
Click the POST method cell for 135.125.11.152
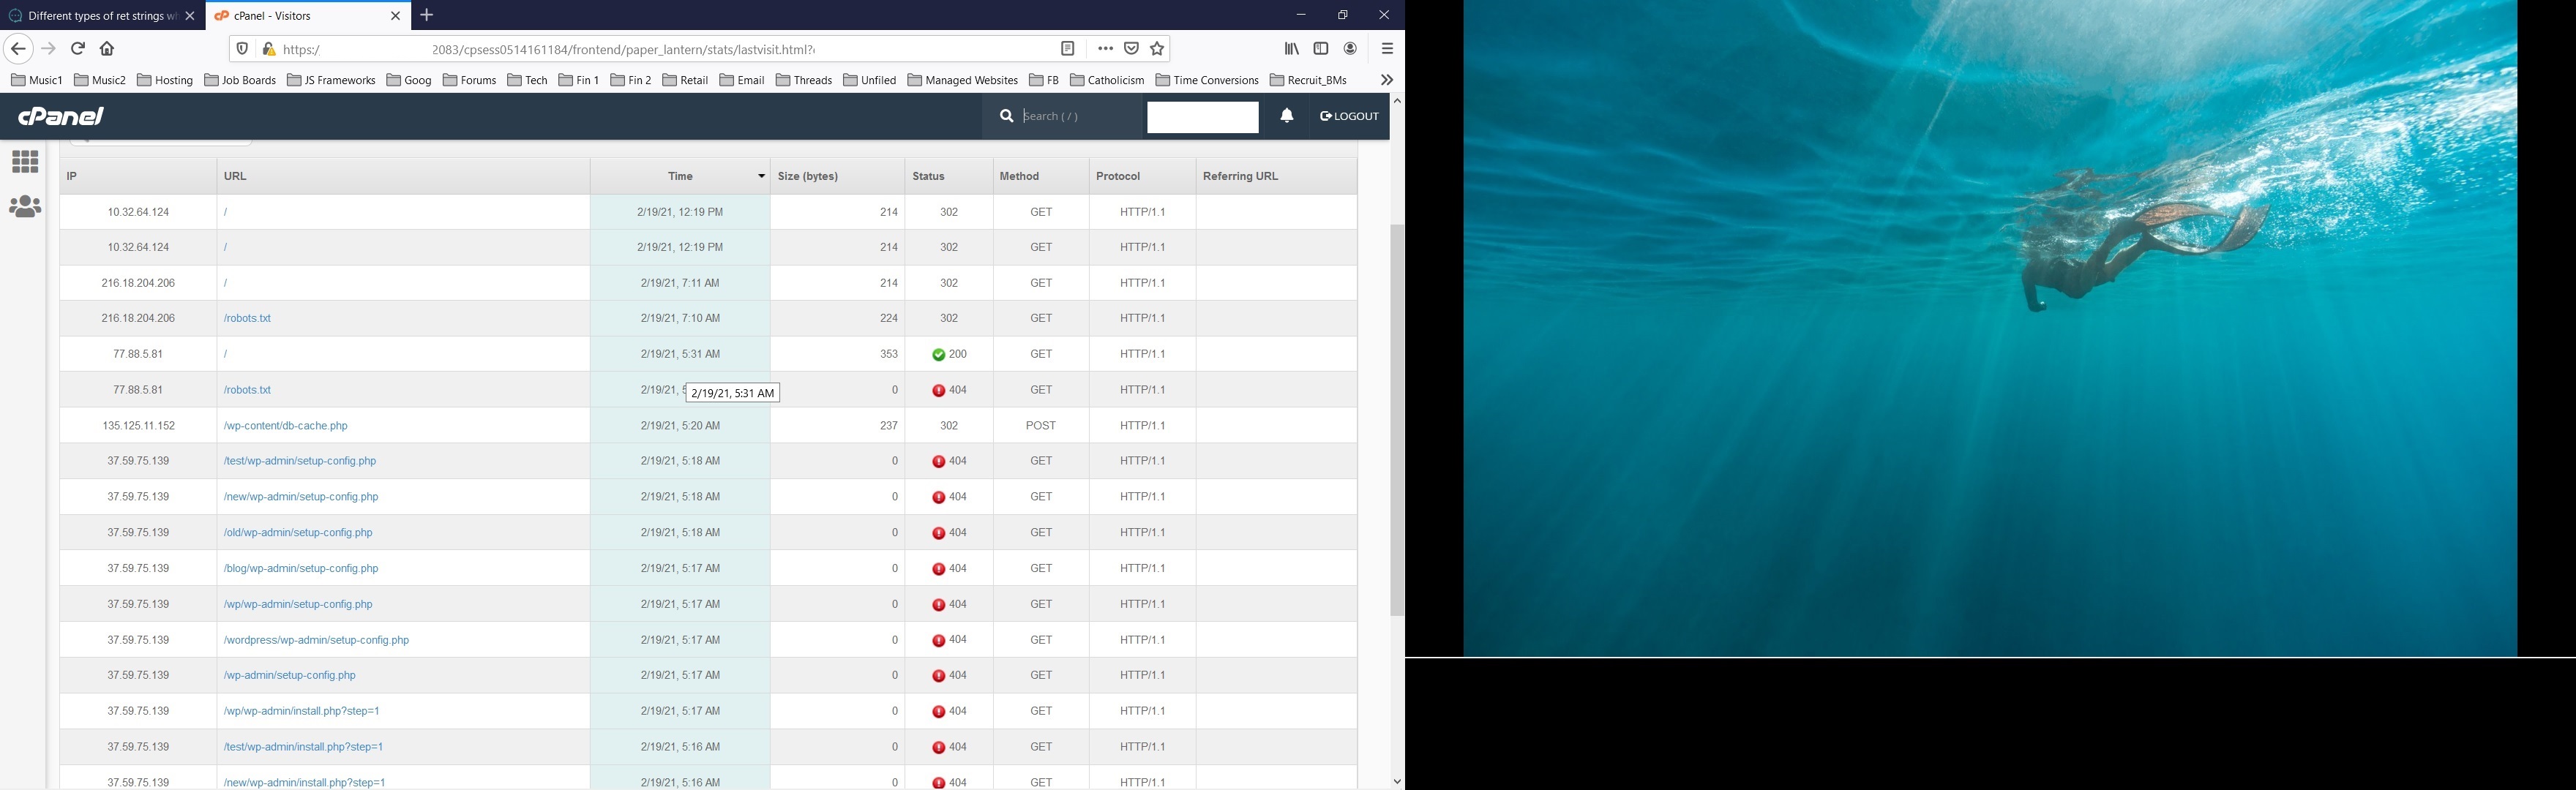[1041, 426]
